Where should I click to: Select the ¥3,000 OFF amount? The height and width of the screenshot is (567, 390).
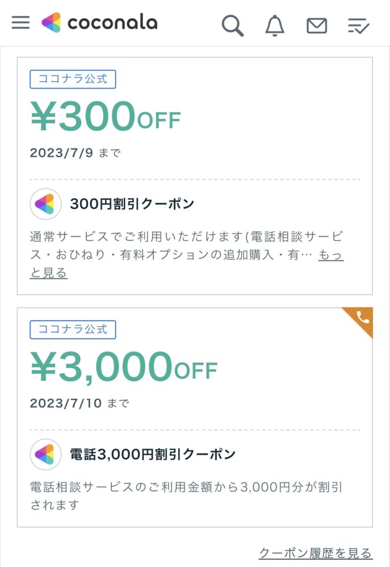pyautogui.click(x=123, y=368)
